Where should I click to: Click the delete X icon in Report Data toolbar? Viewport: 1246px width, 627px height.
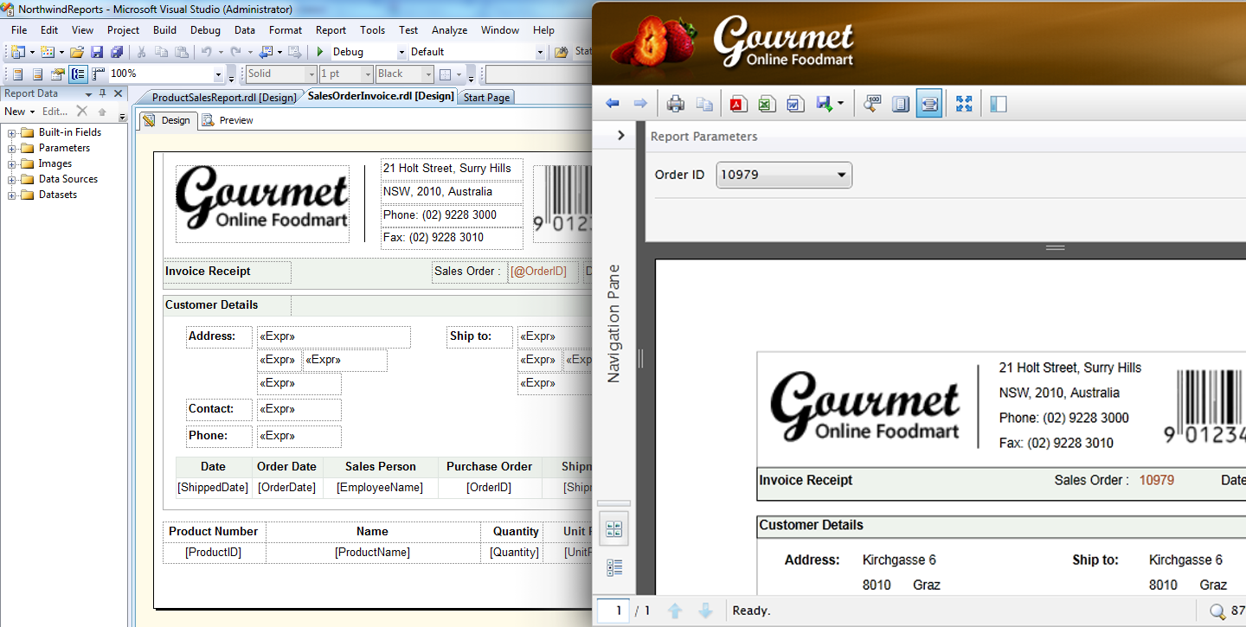(x=82, y=111)
